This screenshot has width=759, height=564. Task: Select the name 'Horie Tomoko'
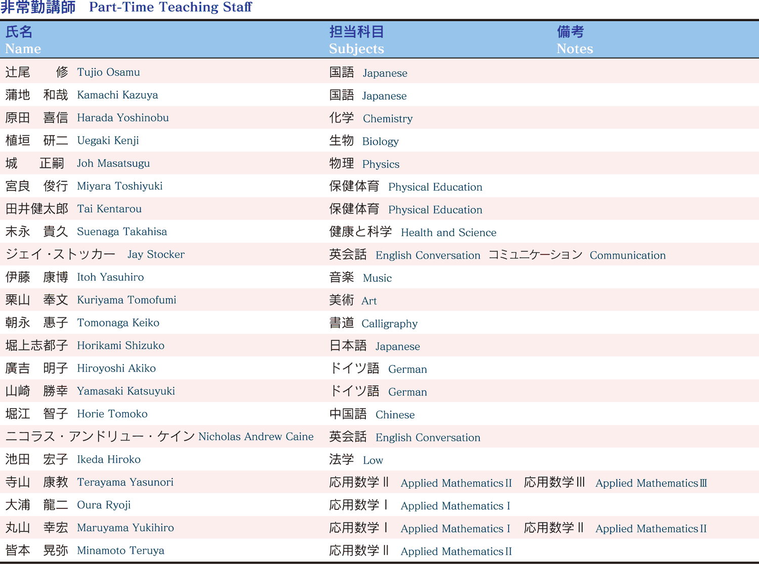tap(112, 413)
